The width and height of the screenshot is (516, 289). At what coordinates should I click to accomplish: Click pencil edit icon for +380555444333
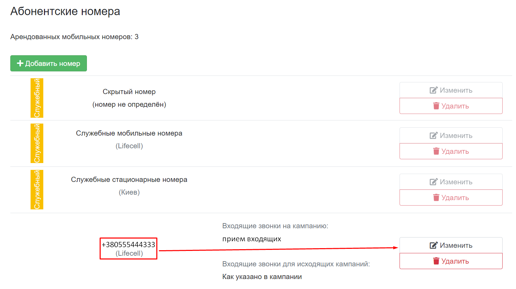pyautogui.click(x=434, y=245)
